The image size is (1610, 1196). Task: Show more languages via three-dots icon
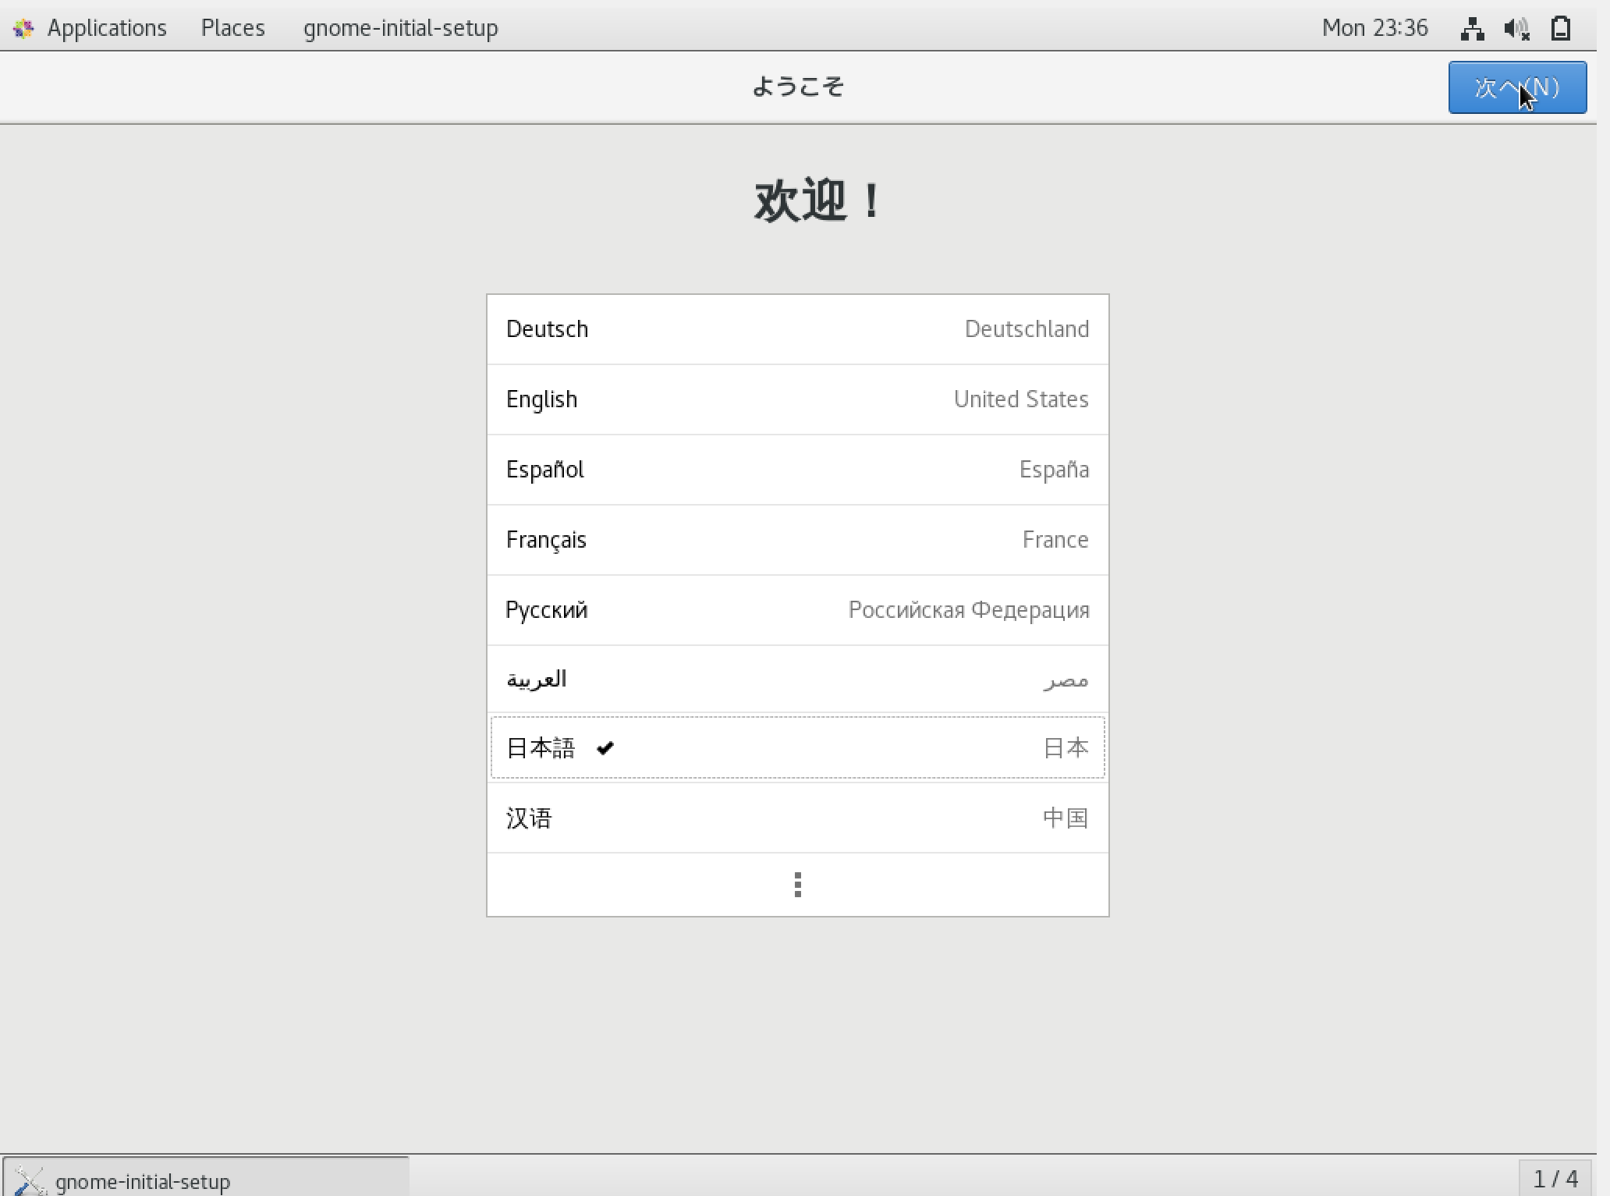797,885
